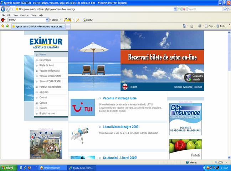Image resolution: width=231 pixels, height=171 pixels.
Task: Click the Stop loading X icon
Action: pos(184,9)
